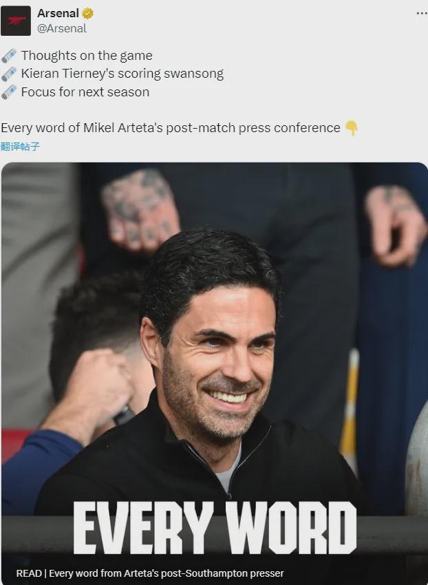
Task: Click the Arsenal cannon crest in avatar
Action: coord(16,20)
